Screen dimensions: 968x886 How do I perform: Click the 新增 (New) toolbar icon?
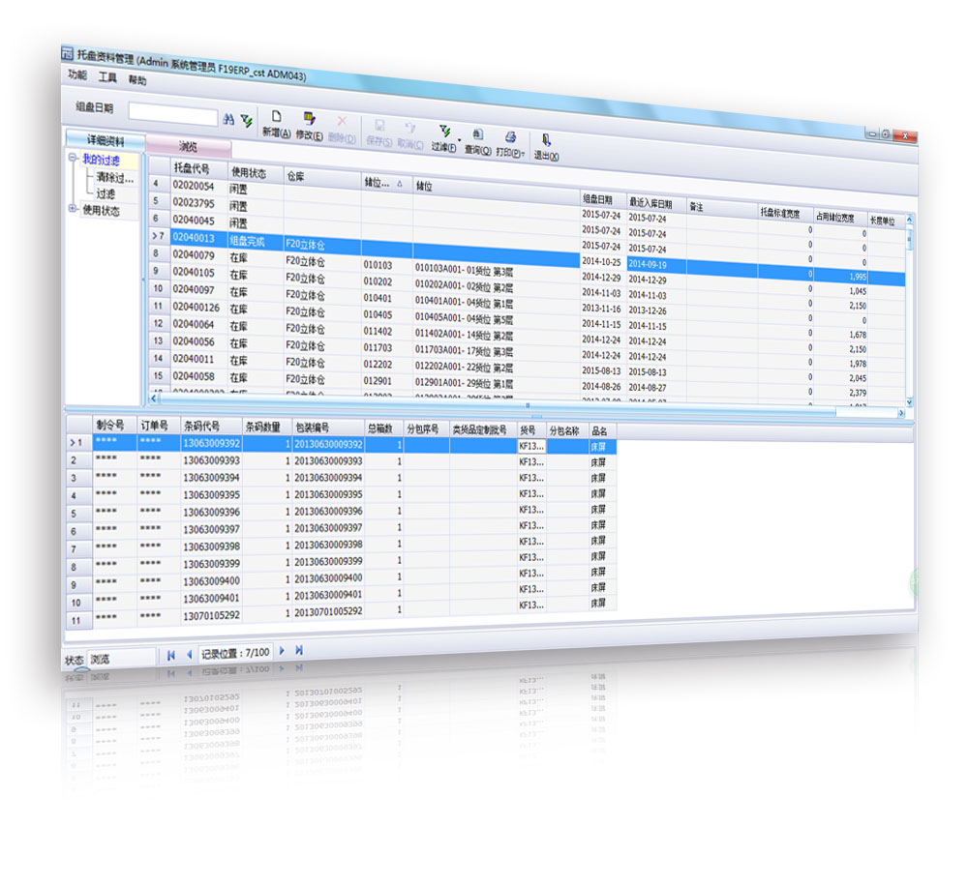pos(276,116)
